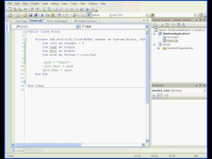Click Properties icon in Solution Explorer toolbar
212x159 pixels.
pyautogui.click(x=155, y=25)
